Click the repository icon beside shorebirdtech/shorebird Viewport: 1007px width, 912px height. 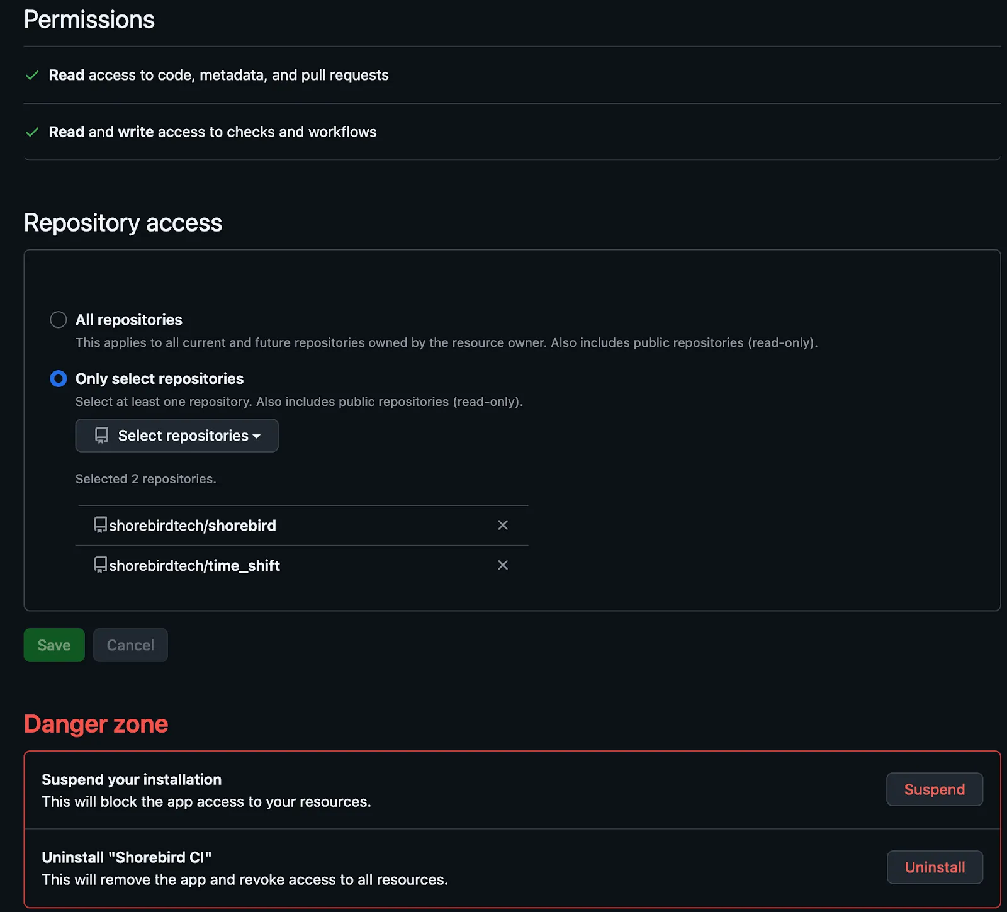[101, 526]
